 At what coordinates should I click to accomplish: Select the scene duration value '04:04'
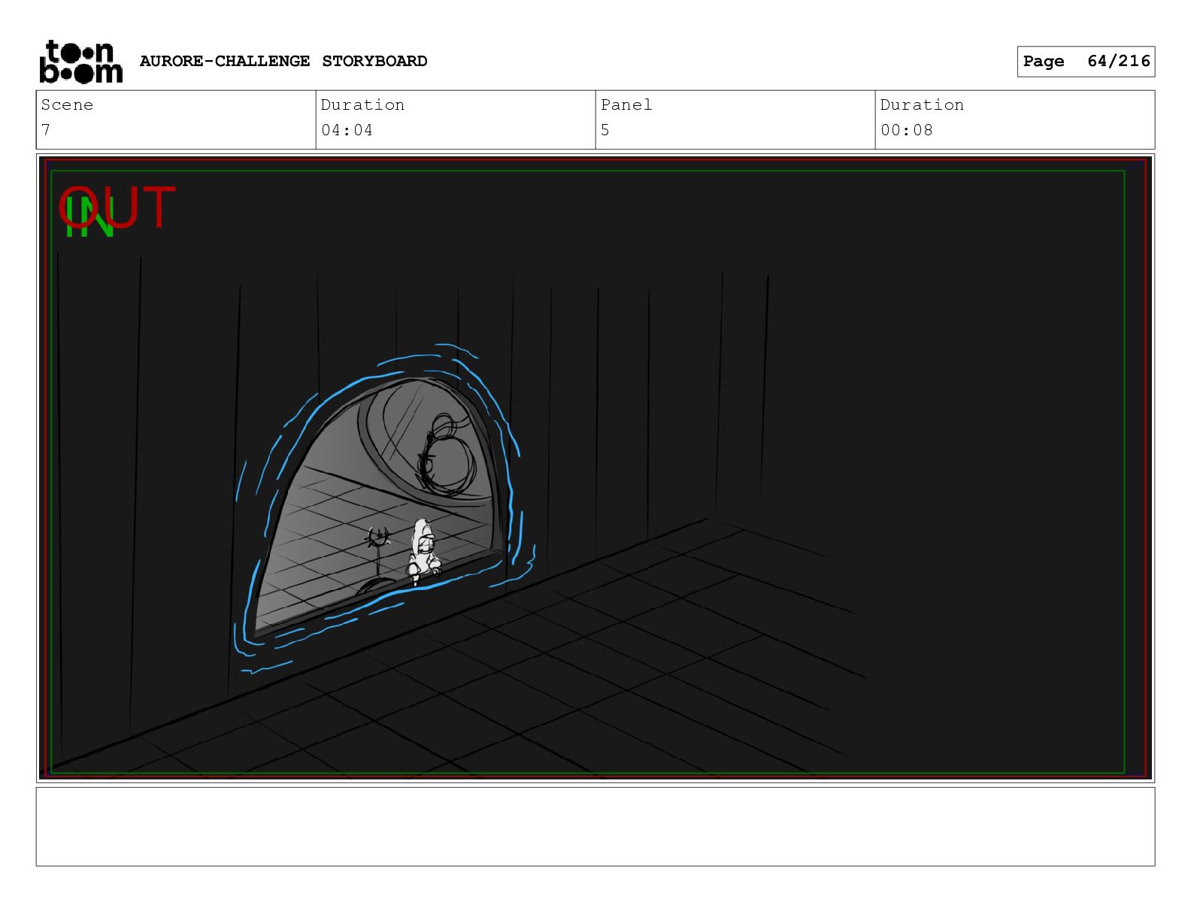pyautogui.click(x=347, y=130)
